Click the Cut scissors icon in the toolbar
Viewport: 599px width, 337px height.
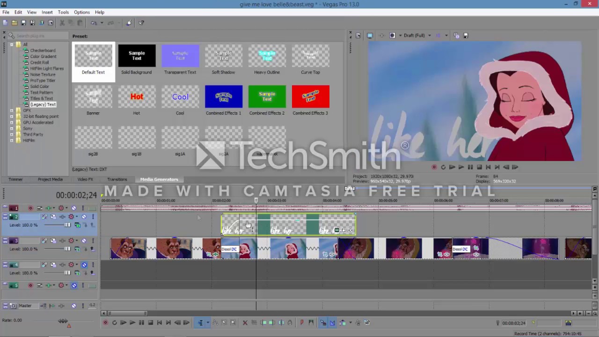(62, 22)
